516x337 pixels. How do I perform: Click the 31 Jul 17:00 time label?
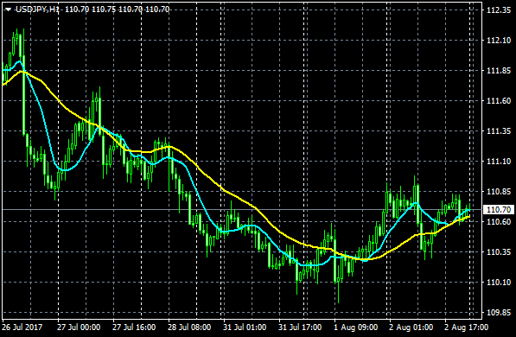300,327
